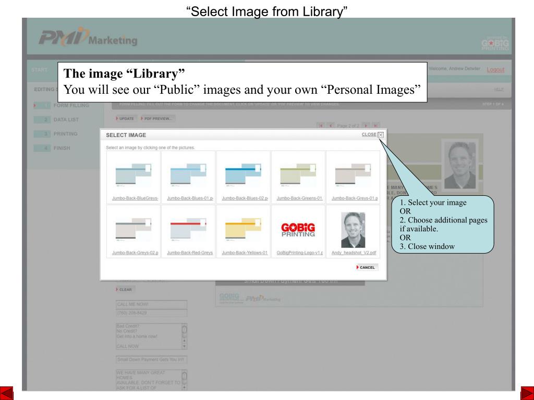Click the PMI Marketing logo
Screen dimensions: 534x400
point(88,36)
